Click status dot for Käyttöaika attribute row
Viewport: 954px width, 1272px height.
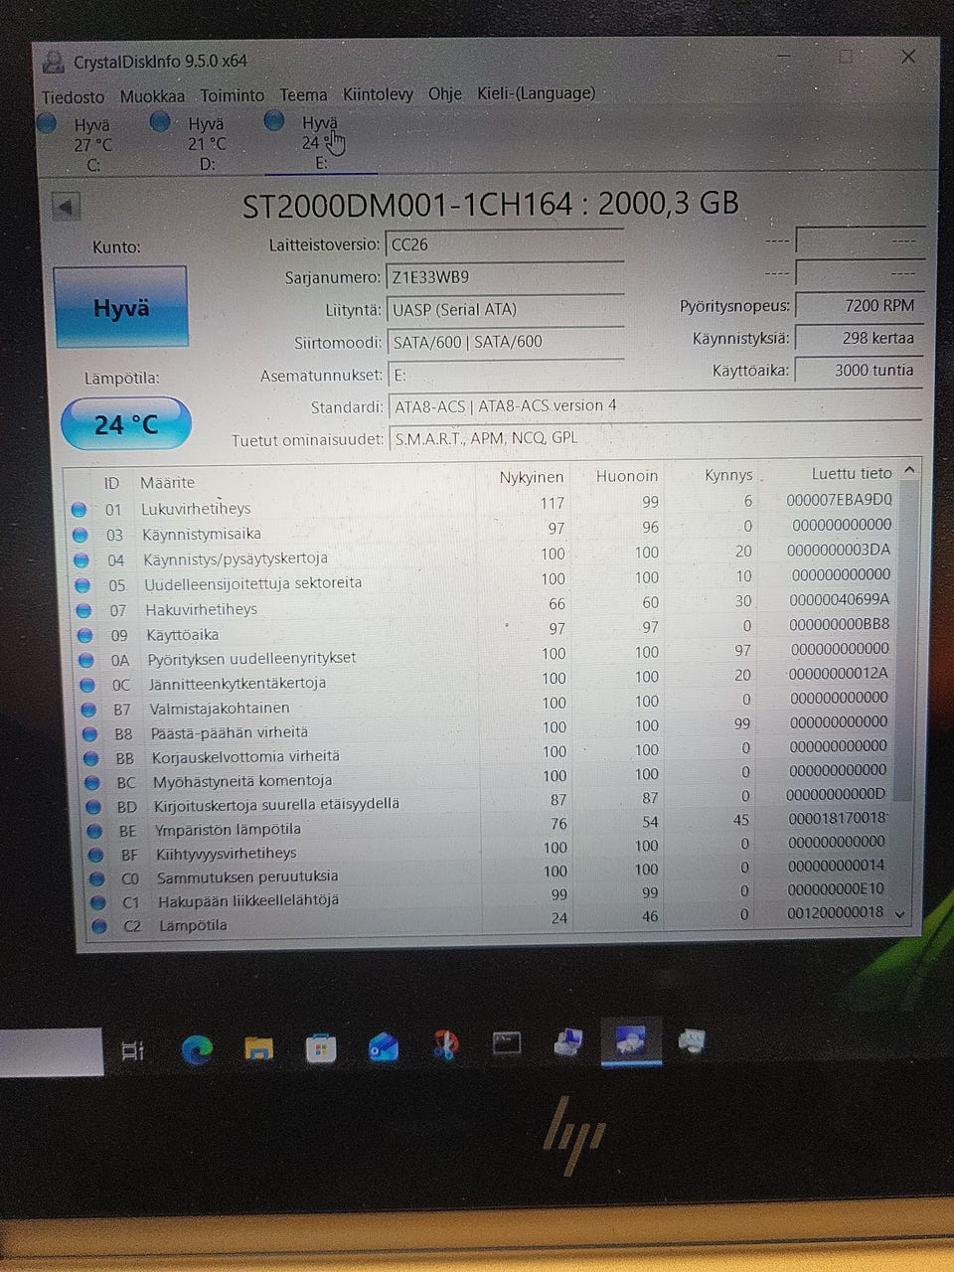click(x=84, y=636)
